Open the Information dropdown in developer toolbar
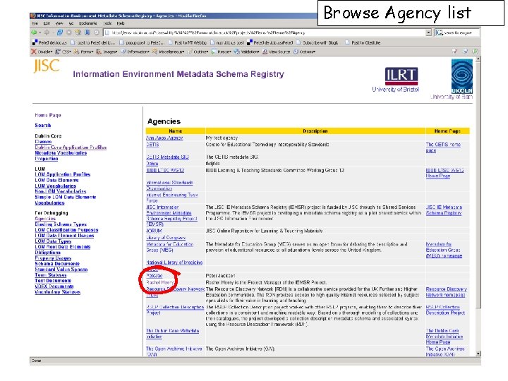Image resolution: width=508 pixels, height=381 pixels. 135,52
